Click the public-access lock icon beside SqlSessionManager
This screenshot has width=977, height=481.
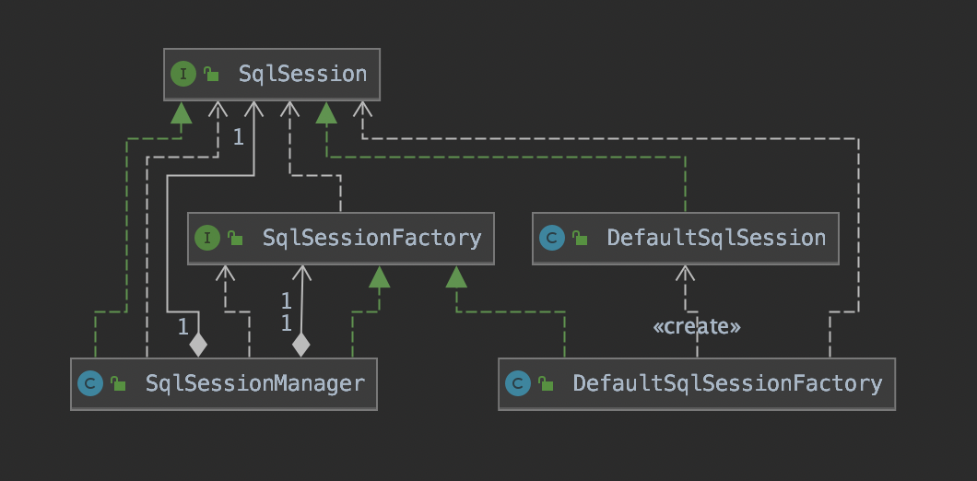(x=118, y=383)
